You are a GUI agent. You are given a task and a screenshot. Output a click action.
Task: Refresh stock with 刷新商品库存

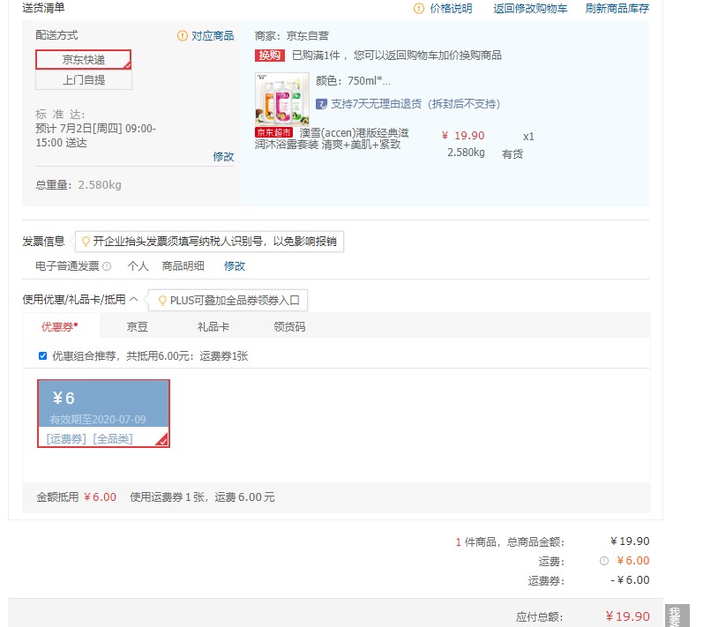tap(617, 9)
